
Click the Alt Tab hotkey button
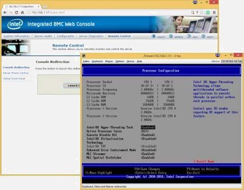[238, 61]
